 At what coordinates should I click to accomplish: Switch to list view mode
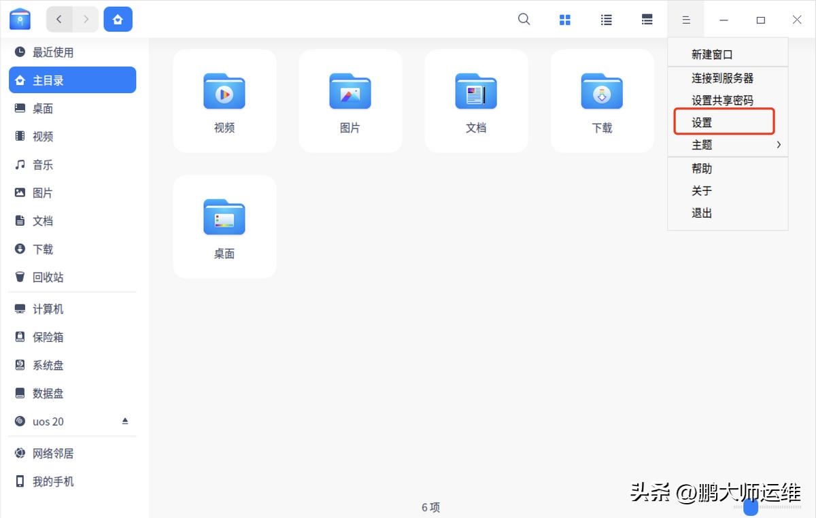tap(606, 20)
